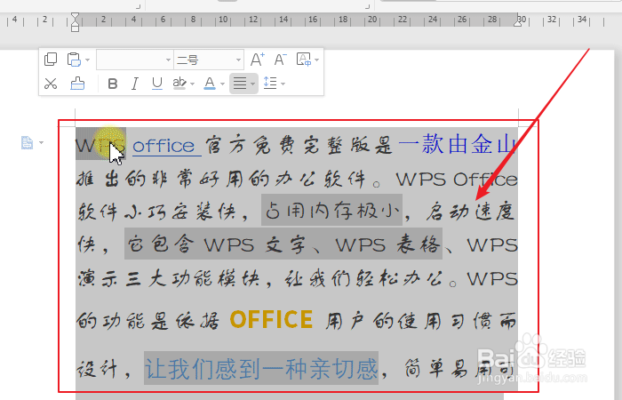Image resolution: width=622 pixels, height=400 pixels.
Task: Click the text '官方免费完整版是'
Action: [299, 145]
